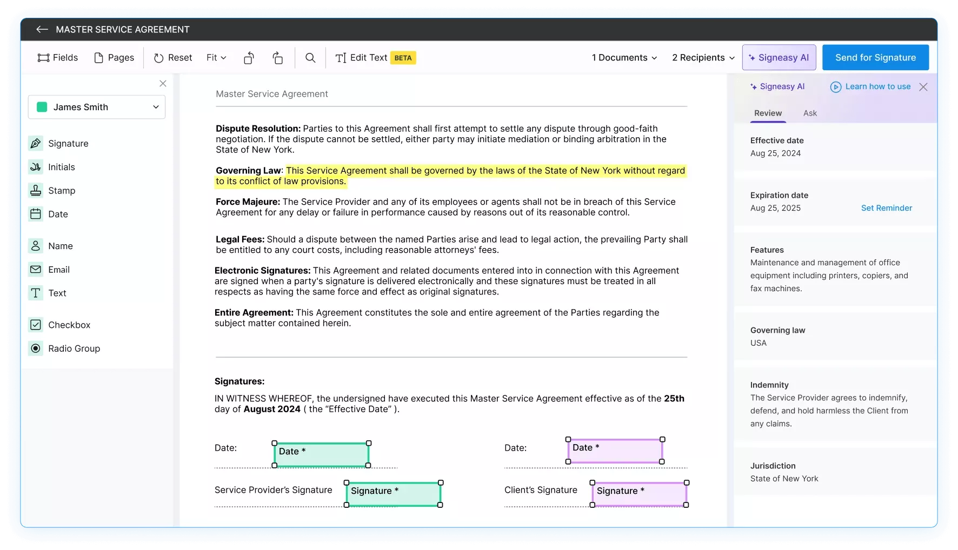This screenshot has height=550, width=958.
Task: Select the Checkbox field tool
Action: (69, 324)
